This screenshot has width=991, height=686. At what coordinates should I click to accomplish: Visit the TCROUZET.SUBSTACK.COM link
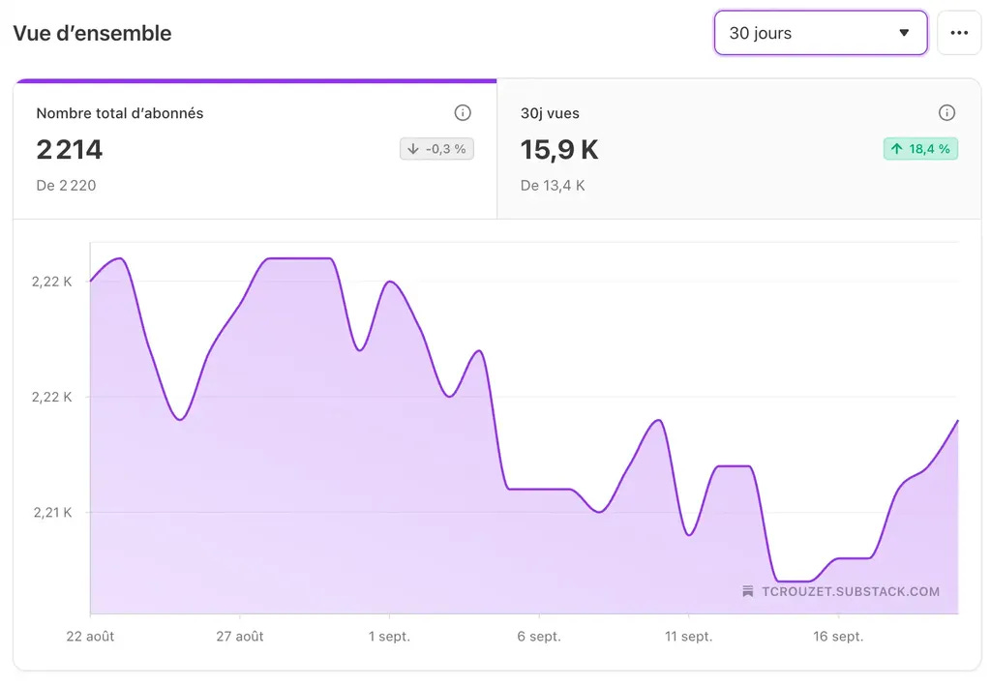(852, 591)
